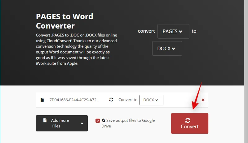Open the DOCX target format dropdown in header

[x=167, y=48]
